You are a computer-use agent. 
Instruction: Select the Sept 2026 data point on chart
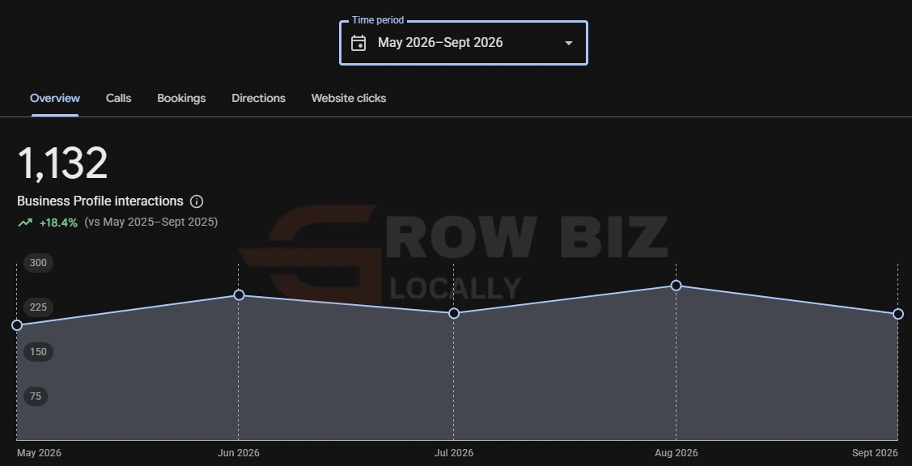[x=898, y=314]
